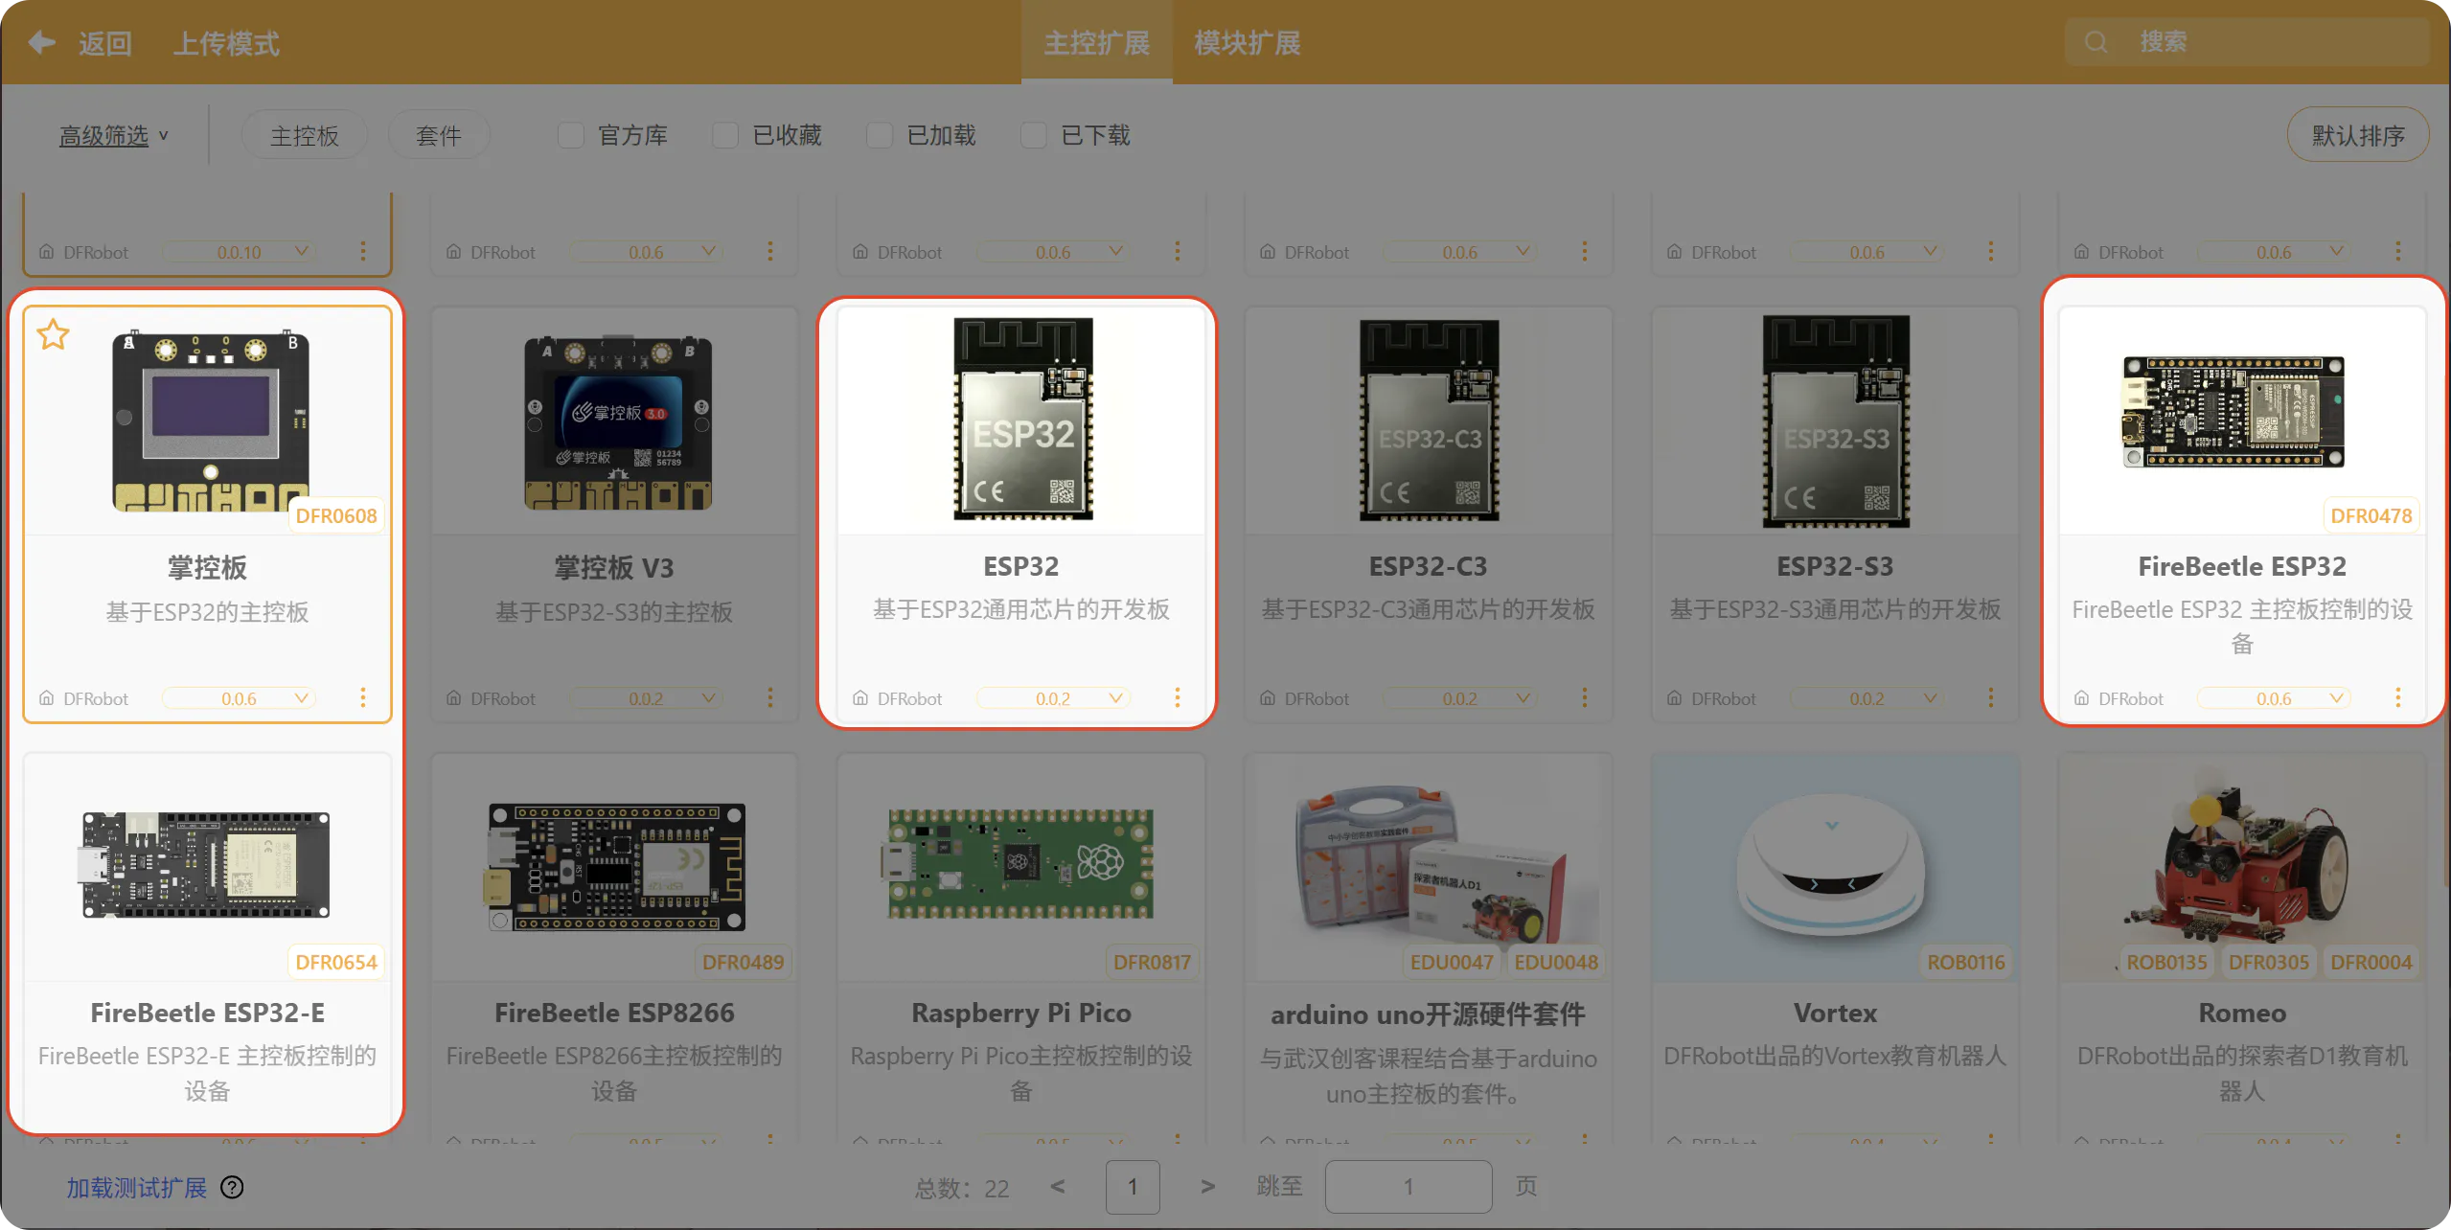Image resolution: width=2451 pixels, height=1230 pixels.
Task: Switch to 模块扩展 tab
Action: (1248, 42)
